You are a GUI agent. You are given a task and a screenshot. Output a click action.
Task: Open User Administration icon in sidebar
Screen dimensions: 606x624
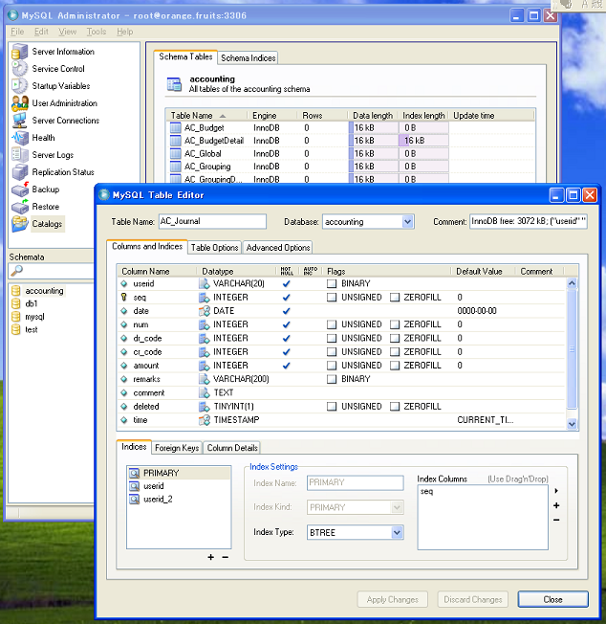tap(19, 103)
